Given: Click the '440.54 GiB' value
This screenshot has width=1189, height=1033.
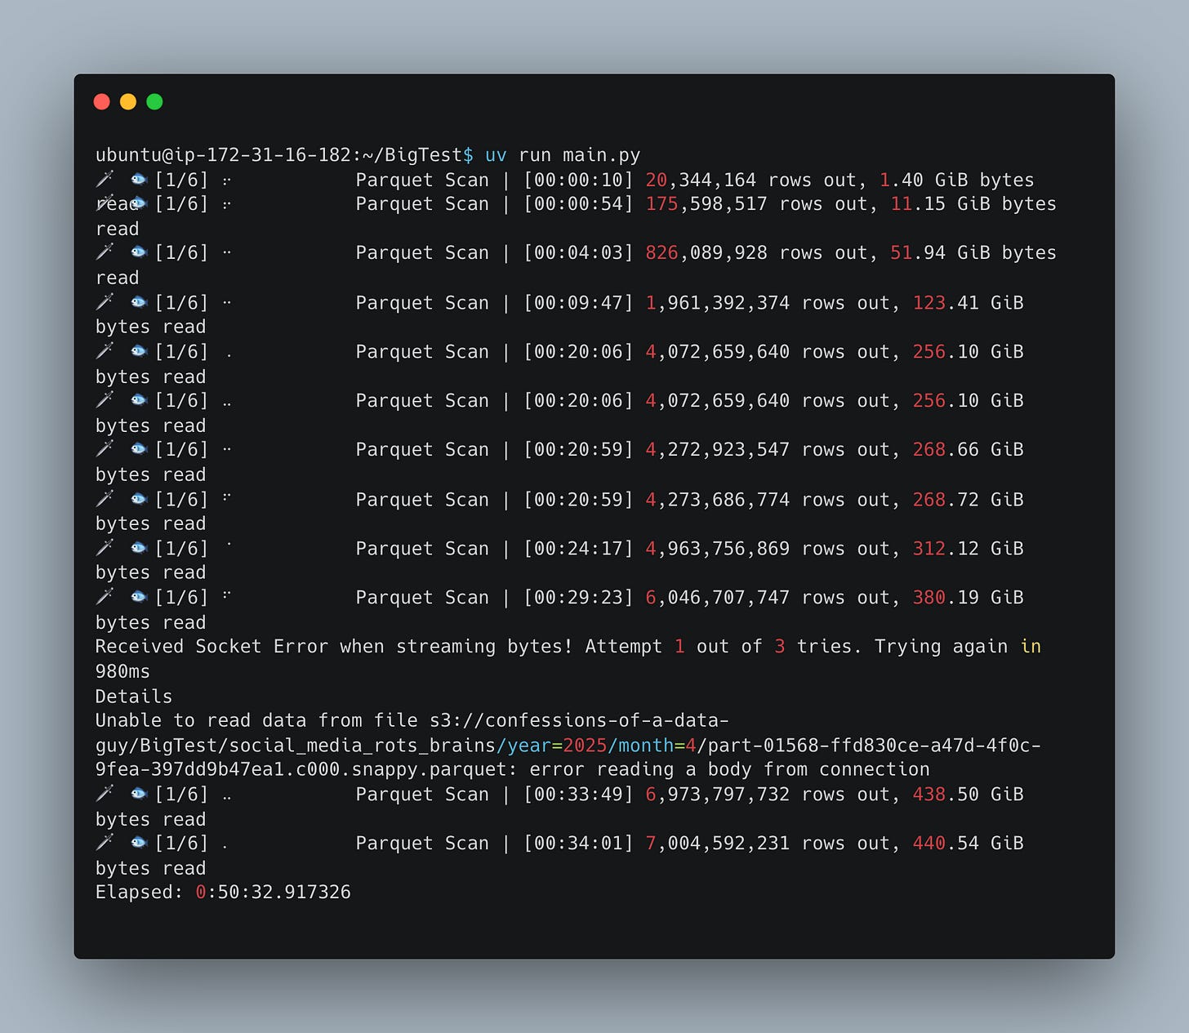Looking at the screenshot, I should pos(969,844).
